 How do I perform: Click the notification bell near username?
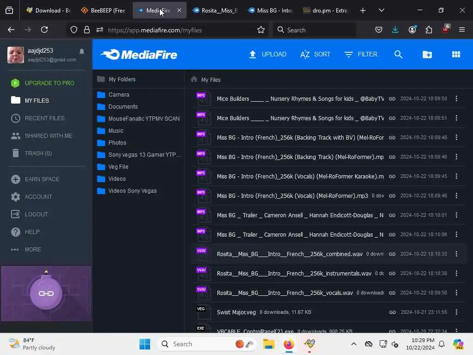[82, 51]
